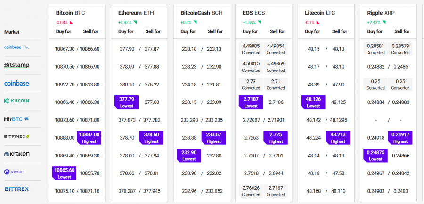Select the EOS highest sell price 2.725
Screen dimensions: 424x204
276,138
